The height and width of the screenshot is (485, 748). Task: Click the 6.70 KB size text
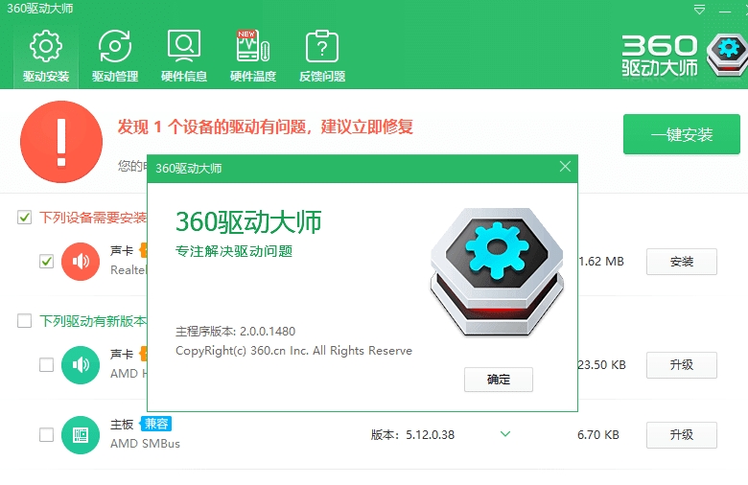[x=598, y=435]
